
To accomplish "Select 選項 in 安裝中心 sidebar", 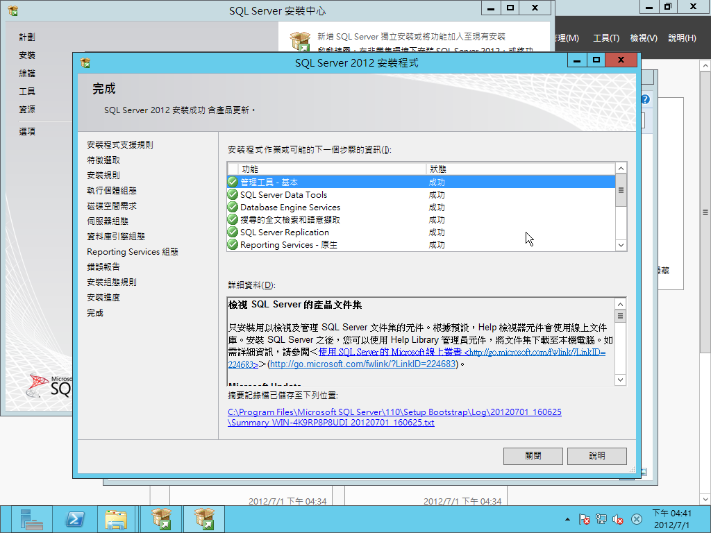I will coord(27,131).
